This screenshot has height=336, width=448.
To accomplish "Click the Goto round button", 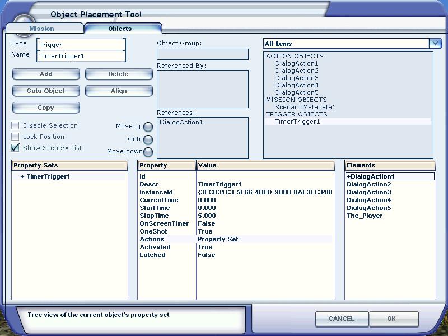I will tap(148, 139).
